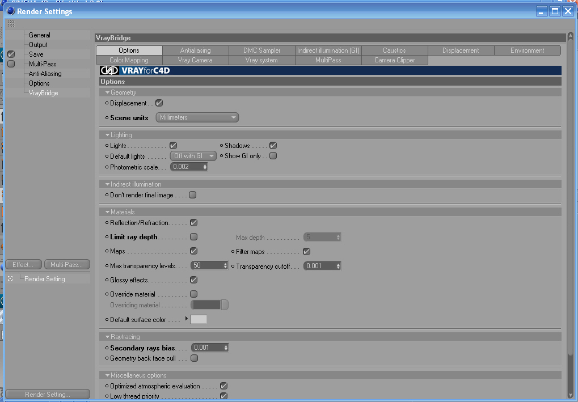Disable the Displacement checkbox
Viewport: 578px width, 402px height.
tap(159, 103)
